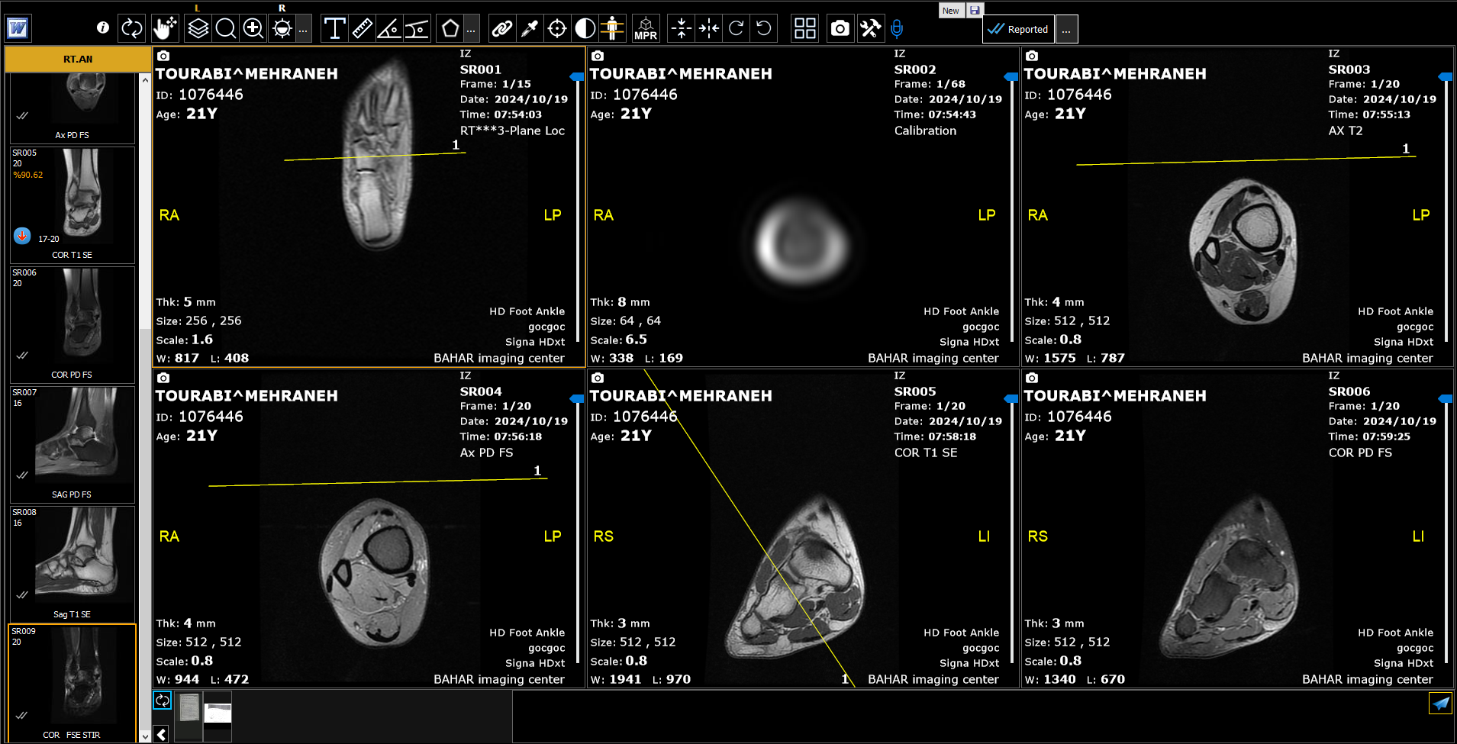Click SR001 viewport frame slider handle

(577, 76)
